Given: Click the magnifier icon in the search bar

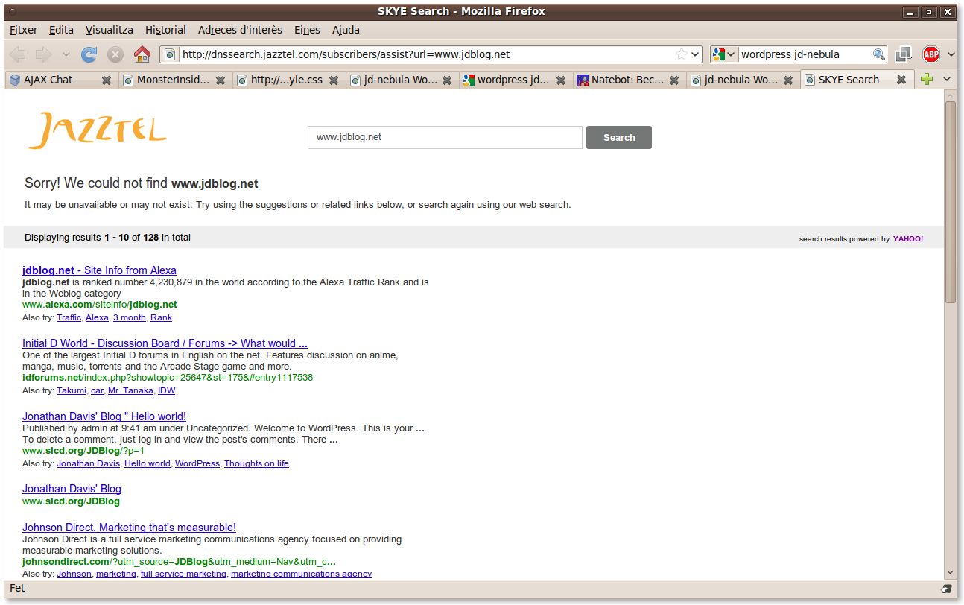Looking at the screenshot, I should click(879, 54).
